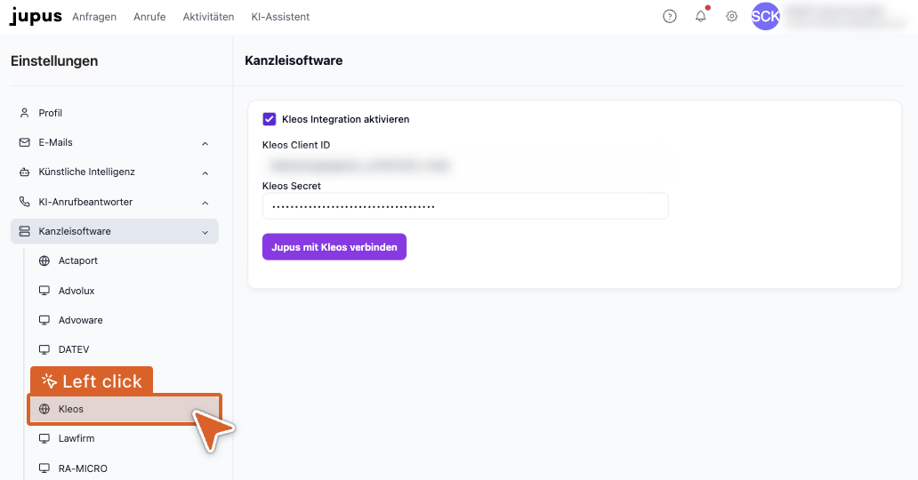The height and width of the screenshot is (480, 918).
Task: Click the RA-MICRO monitor icon
Action: pyautogui.click(x=44, y=468)
